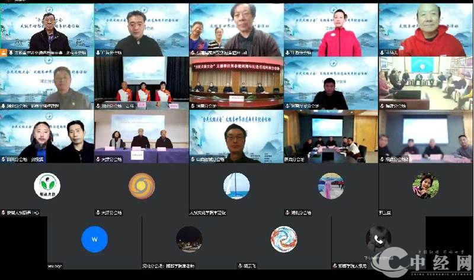
Task: Click the microphone icon on the 广东分会场 label
Action: [98, 53]
